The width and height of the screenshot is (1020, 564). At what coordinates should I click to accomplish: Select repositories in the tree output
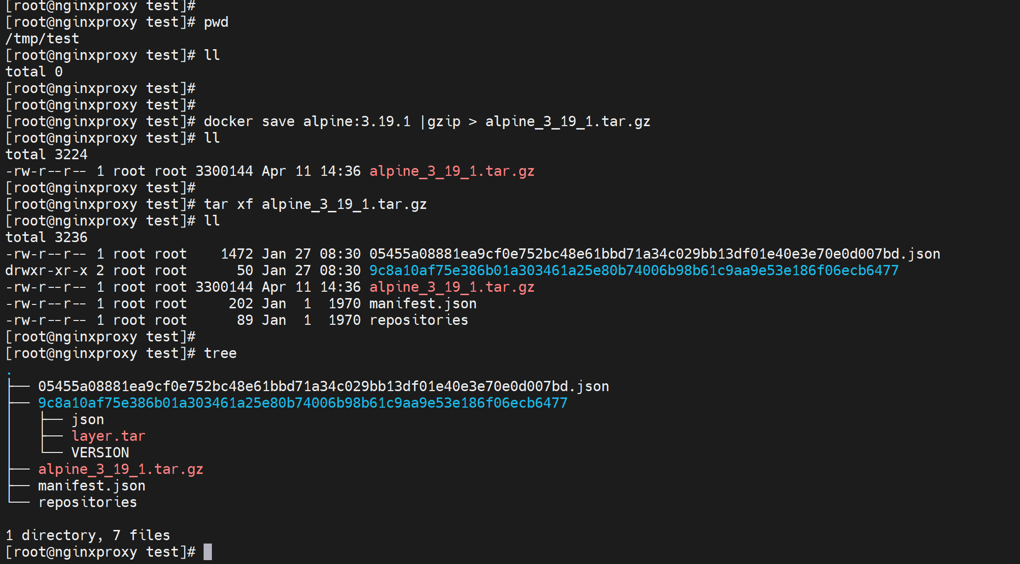click(x=88, y=503)
